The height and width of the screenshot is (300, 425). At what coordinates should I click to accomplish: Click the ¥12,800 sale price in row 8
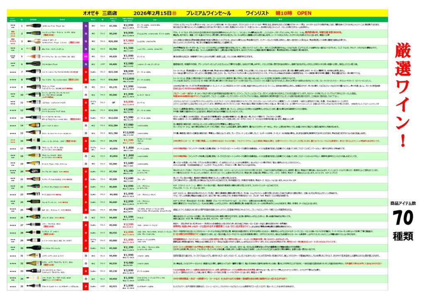click(129, 79)
